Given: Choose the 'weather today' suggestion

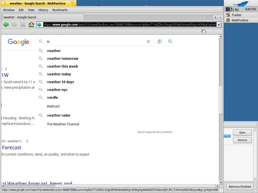Looking at the screenshot, I should click(106, 74).
